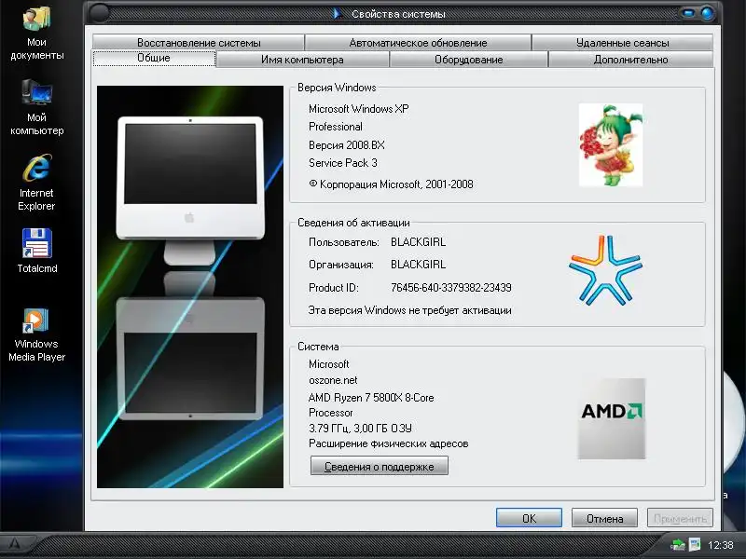This screenshot has height=559, width=746.
Task: Click the Версия 2008.BX text
Action: coord(346,145)
